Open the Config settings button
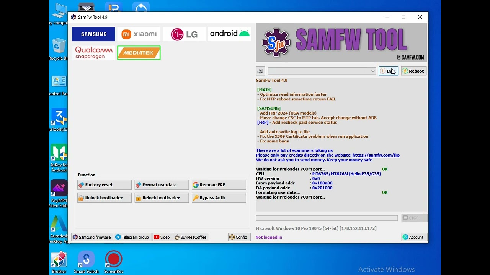490x275 pixels. pyautogui.click(x=238, y=237)
